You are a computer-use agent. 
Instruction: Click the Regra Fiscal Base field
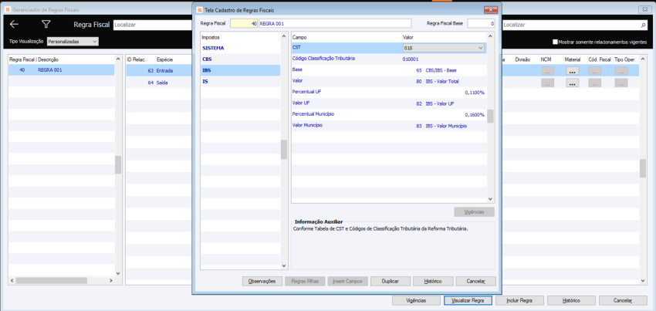click(481, 24)
